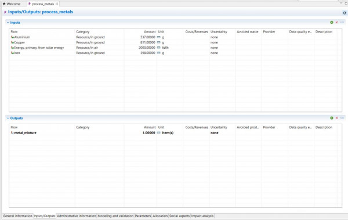Screen dimensions: 348x220
Task: Click the amount 537.00000 for Aluminium
Action: (147, 37)
